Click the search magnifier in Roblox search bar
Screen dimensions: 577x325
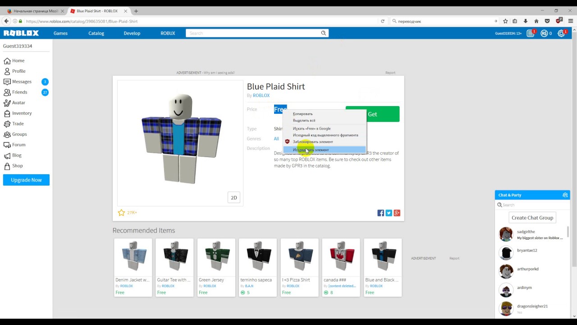323,33
